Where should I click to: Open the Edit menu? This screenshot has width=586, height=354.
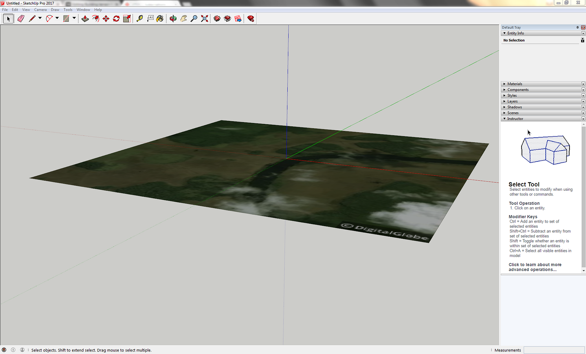point(15,10)
